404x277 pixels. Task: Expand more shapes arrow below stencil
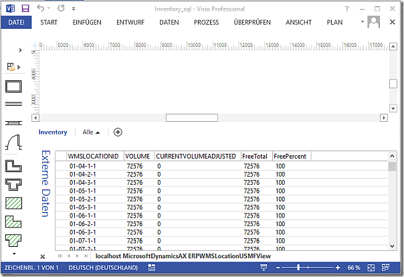point(14,254)
